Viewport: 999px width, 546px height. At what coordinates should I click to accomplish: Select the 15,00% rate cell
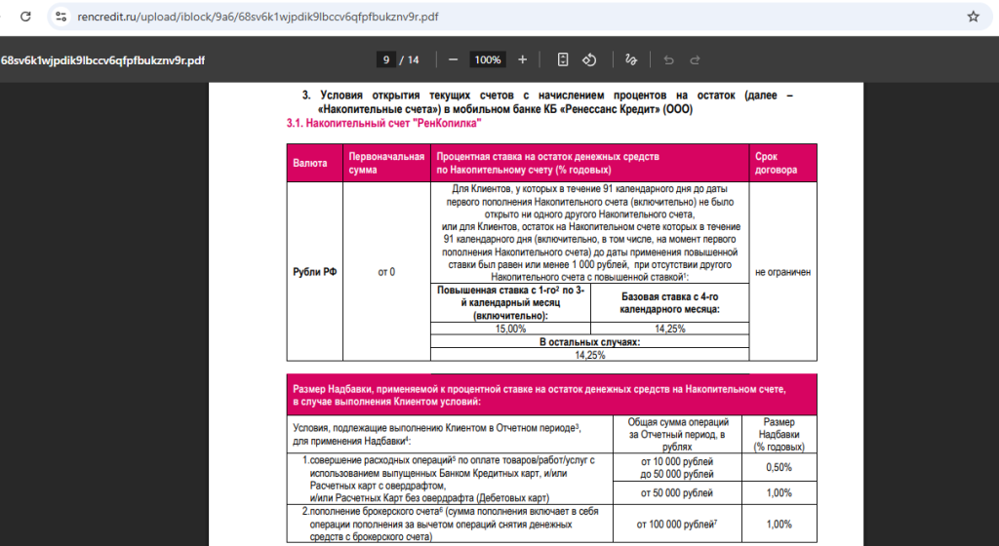[510, 329]
